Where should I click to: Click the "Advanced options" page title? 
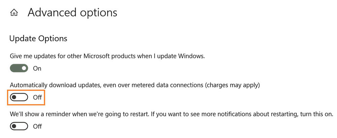point(72,13)
